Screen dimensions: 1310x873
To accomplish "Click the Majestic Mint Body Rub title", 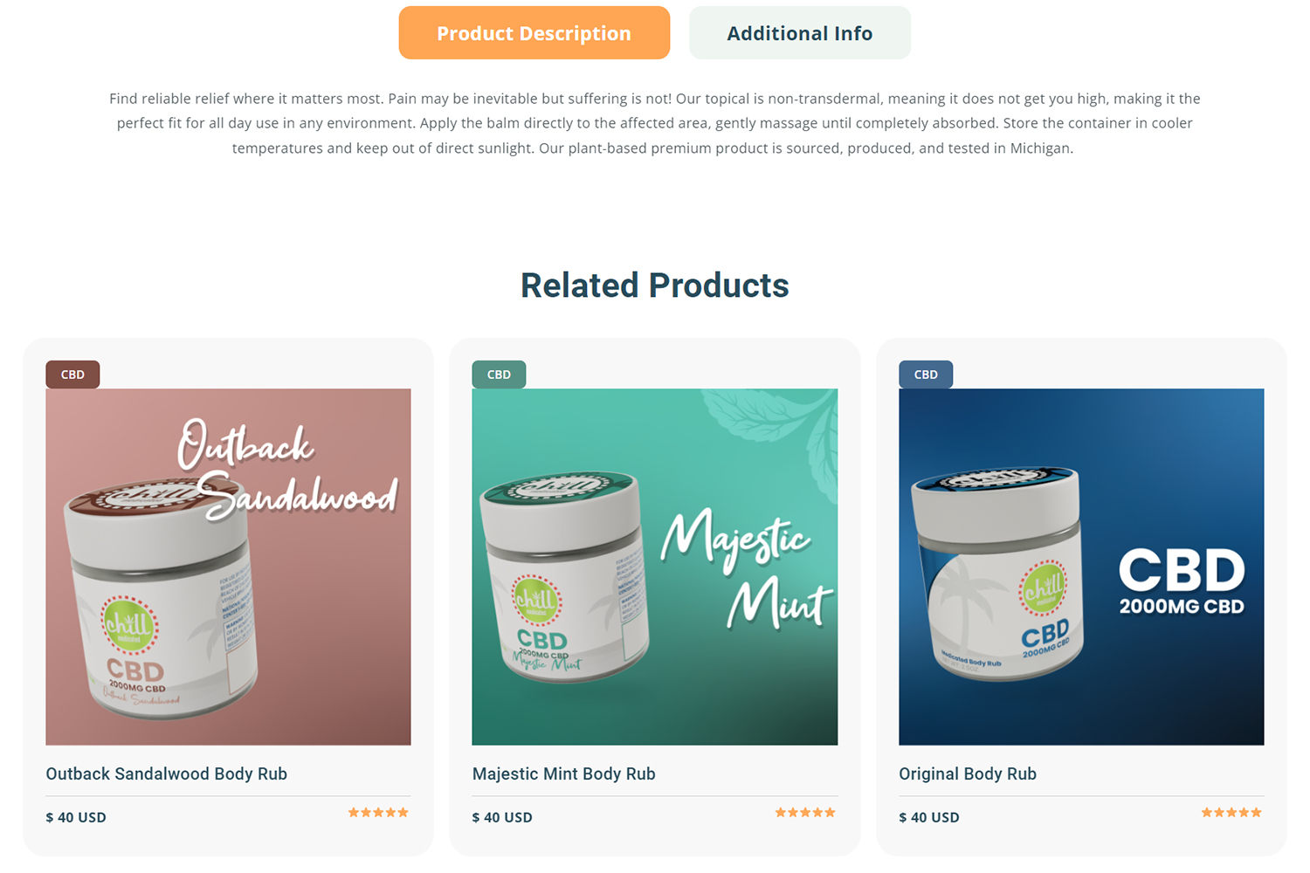I will click(563, 773).
